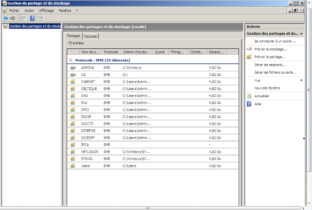Click the Actualiser refresh icon
The height and width of the screenshot is (210, 312).
[250, 96]
